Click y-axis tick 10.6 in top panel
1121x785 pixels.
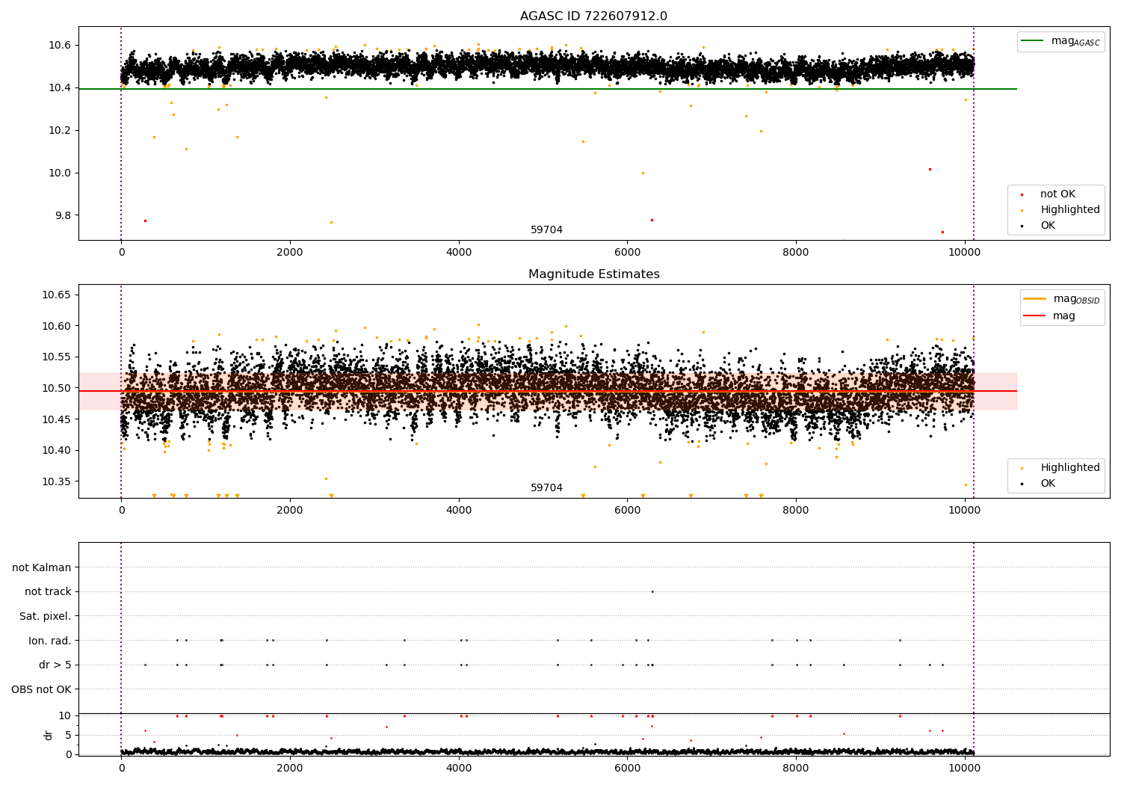pyautogui.click(x=60, y=46)
